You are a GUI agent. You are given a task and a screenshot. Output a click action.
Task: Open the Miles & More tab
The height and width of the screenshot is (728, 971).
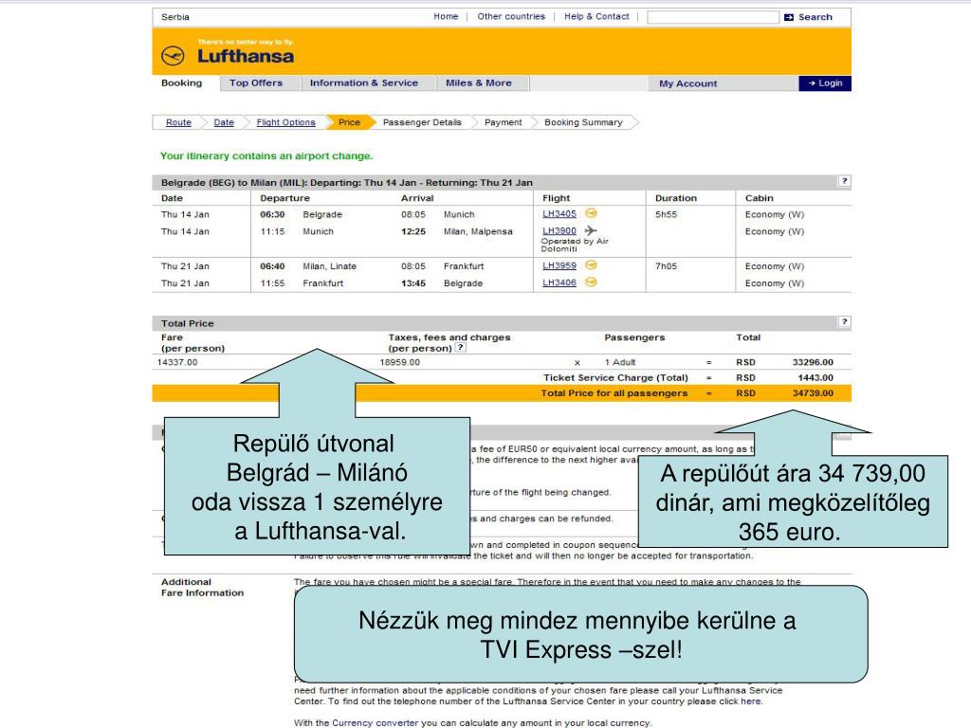(479, 83)
